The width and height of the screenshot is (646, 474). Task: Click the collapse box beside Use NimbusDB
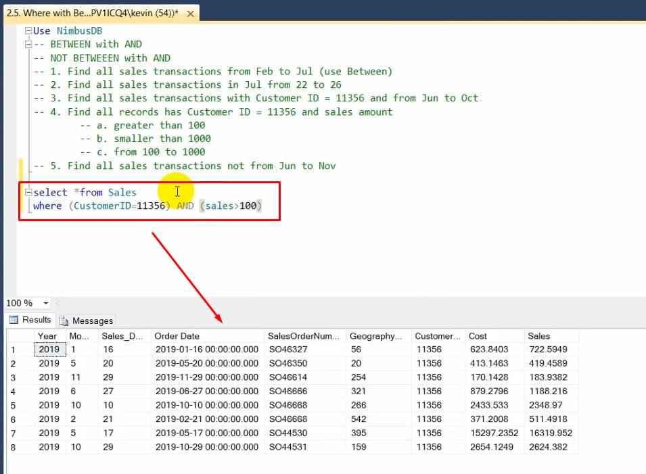(x=27, y=30)
